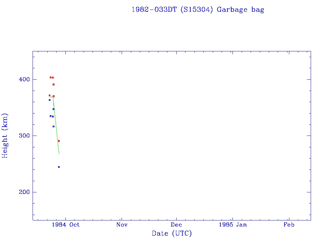Click the '1985 Jan' date axis label
This screenshot has width=327, height=245.
tap(232, 225)
